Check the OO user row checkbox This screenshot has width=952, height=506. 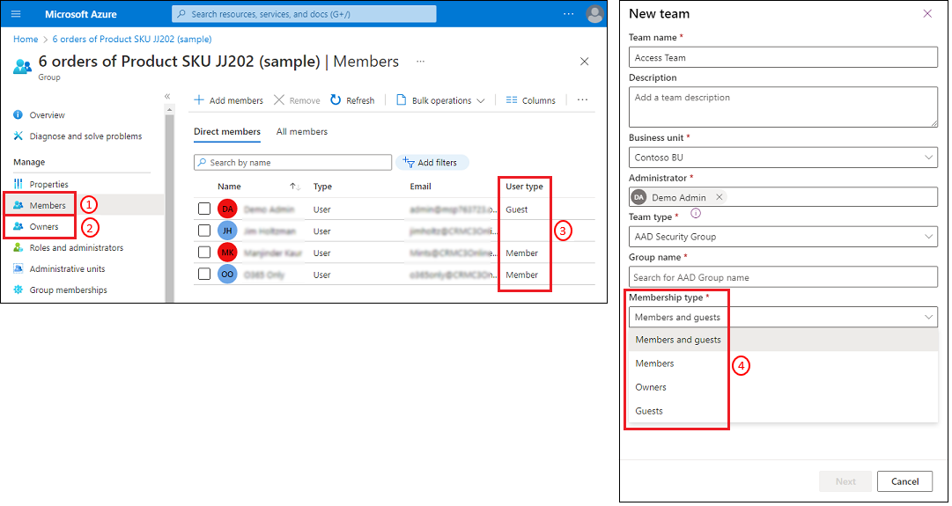point(204,275)
